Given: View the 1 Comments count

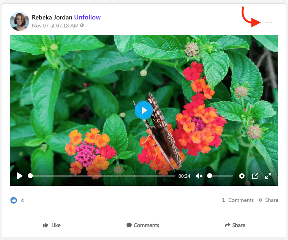Looking at the screenshot, I should tap(238, 200).
